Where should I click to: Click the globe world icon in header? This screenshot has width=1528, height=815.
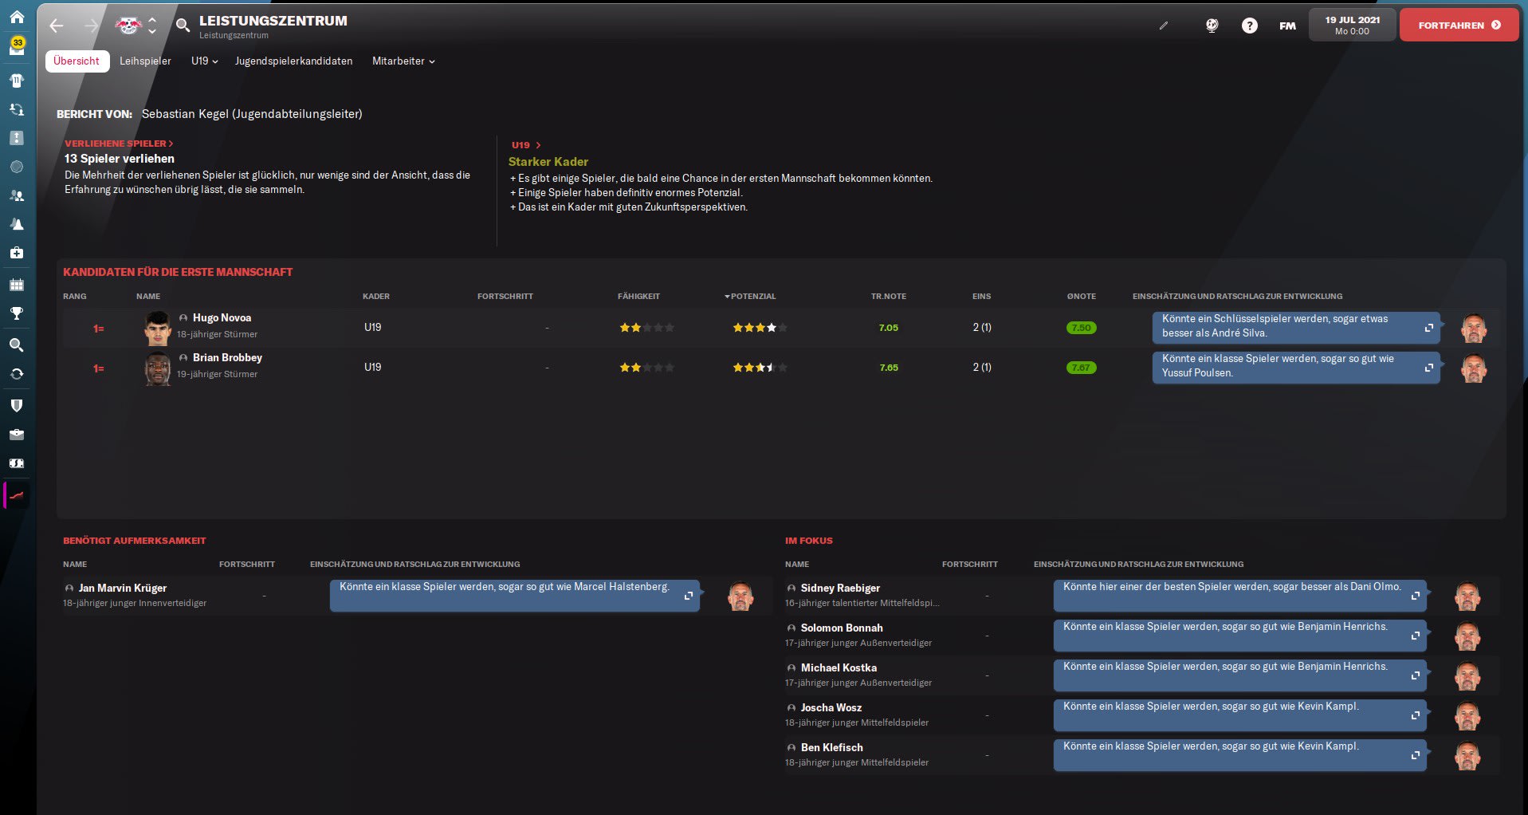click(1212, 26)
